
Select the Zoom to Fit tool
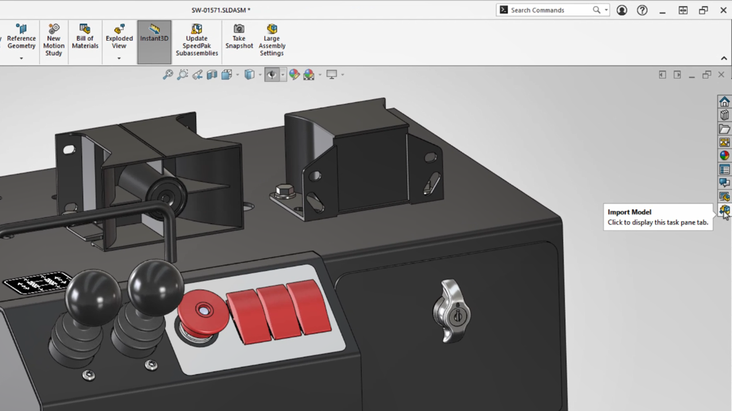pos(167,74)
